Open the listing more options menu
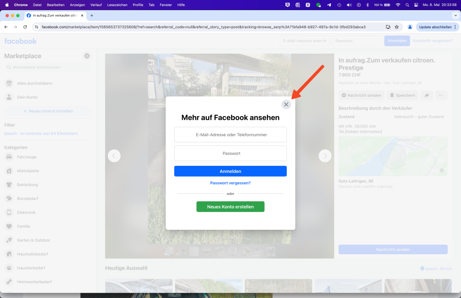Viewport: 461px width, 298px height. click(x=441, y=95)
